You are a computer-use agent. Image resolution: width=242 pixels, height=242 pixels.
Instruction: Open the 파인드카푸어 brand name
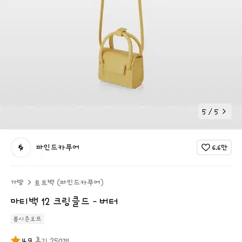(x=57, y=147)
